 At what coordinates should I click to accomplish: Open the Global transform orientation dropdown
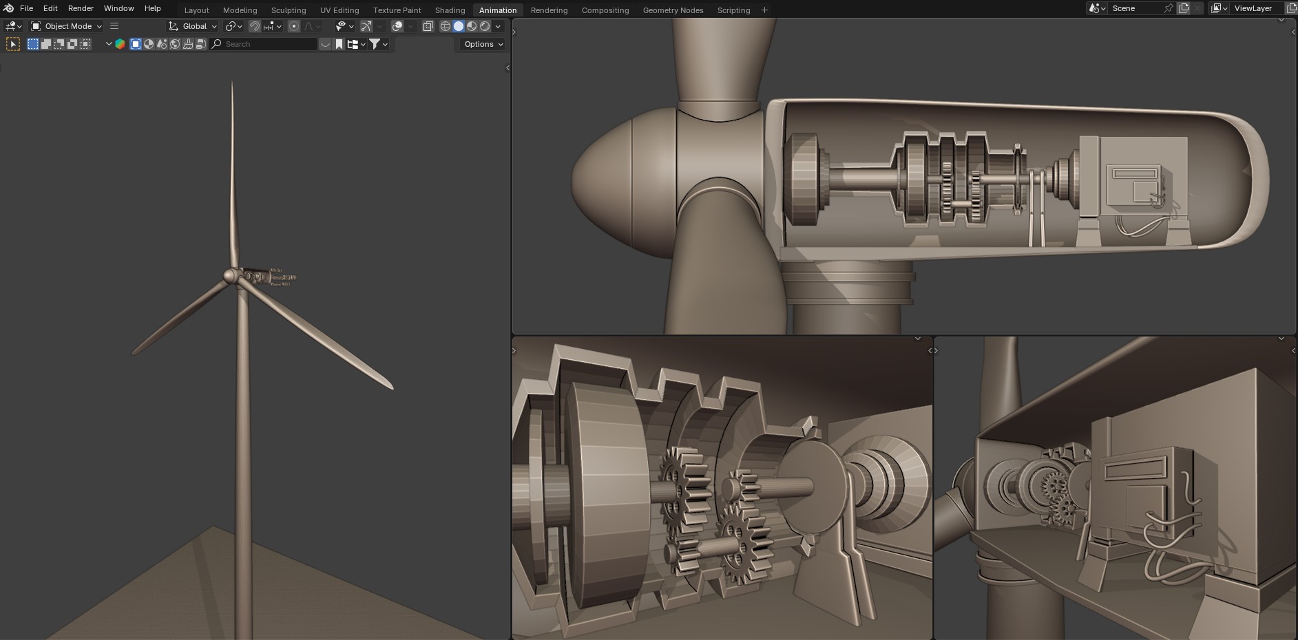pyautogui.click(x=193, y=26)
